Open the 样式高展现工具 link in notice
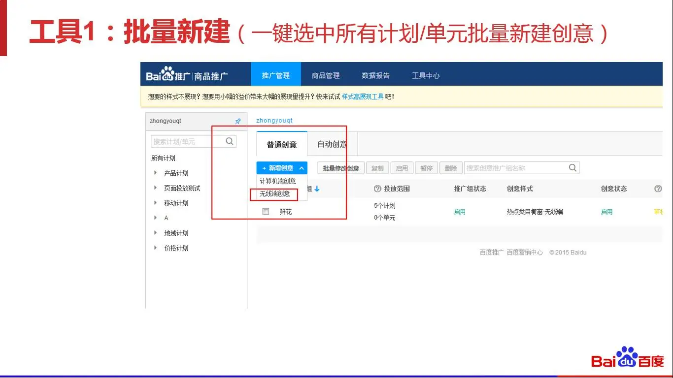Viewport: 673px width, 378px height. pyautogui.click(x=363, y=96)
